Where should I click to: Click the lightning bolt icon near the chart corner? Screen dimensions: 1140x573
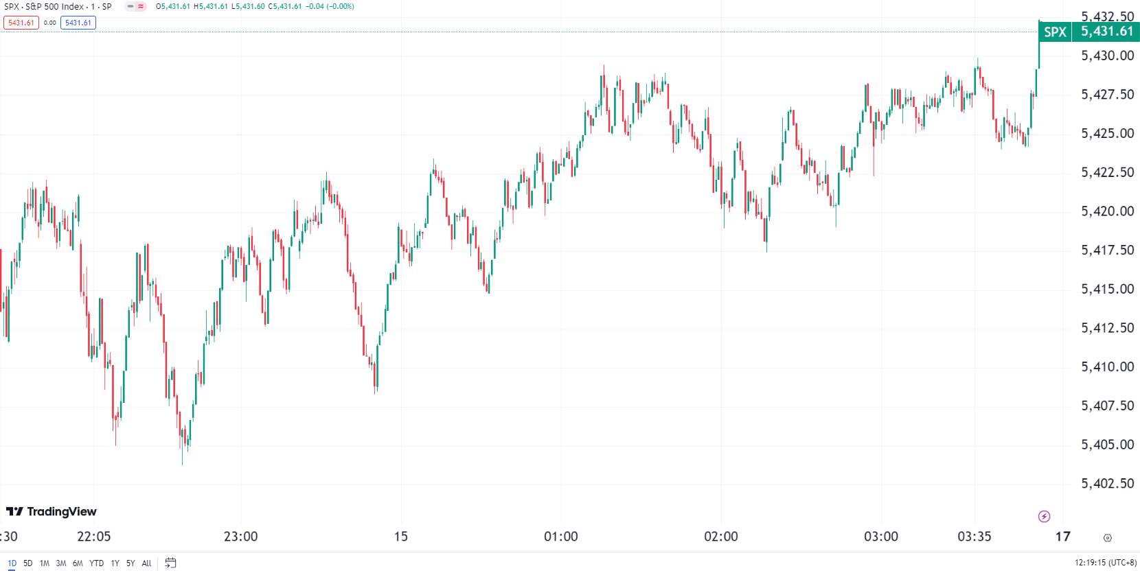tap(1044, 516)
